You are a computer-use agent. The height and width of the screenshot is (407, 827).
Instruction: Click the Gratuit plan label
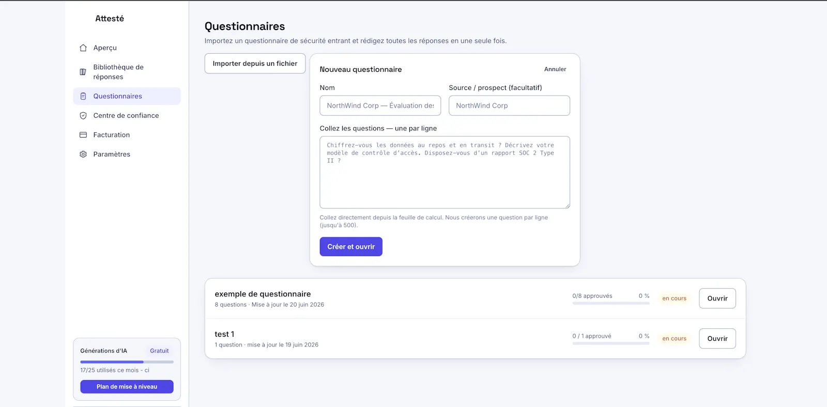coord(159,351)
